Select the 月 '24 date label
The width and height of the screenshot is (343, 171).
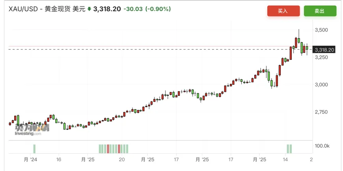point(31,160)
